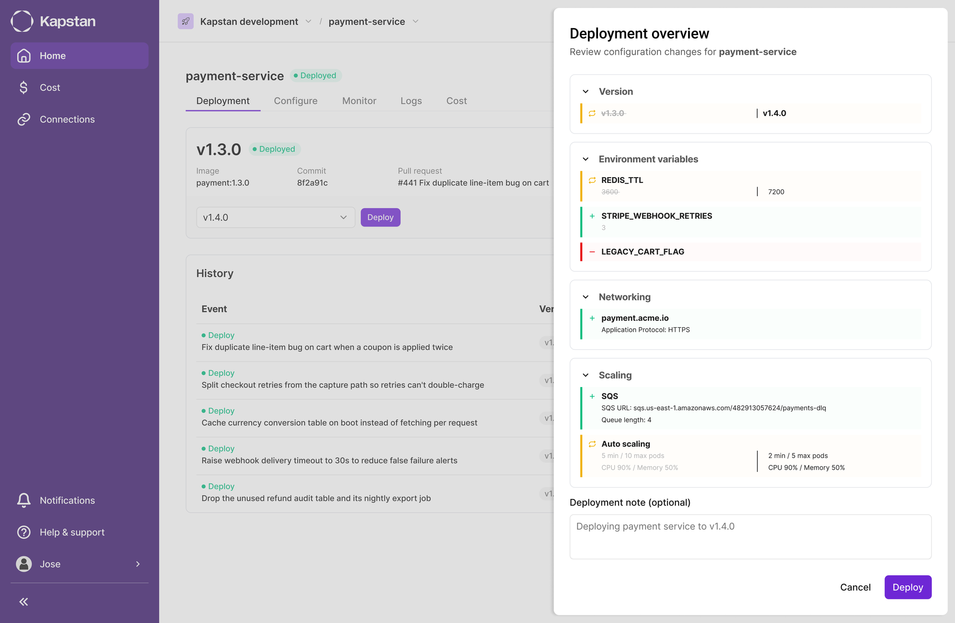The image size is (955, 623).
Task: Click the STRIPE_WEBHOOK_RETRIES variable name
Action: click(x=657, y=216)
